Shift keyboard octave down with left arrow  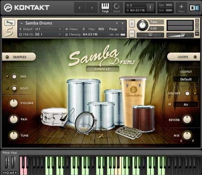click(x=4, y=173)
